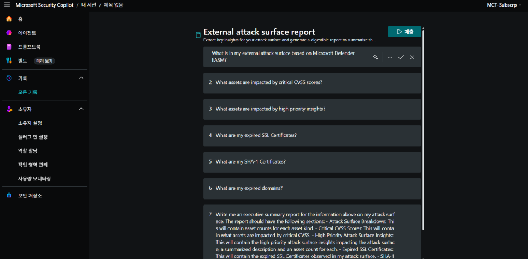Image resolution: width=528 pixels, height=259 pixels.
Task: Click the Security store (보안 저장소) icon
Action: tap(9, 196)
